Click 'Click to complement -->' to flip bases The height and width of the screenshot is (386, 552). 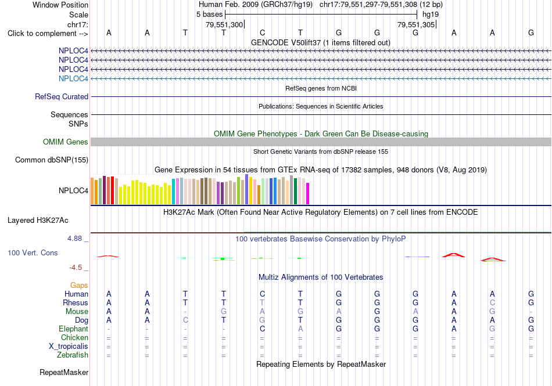48,34
